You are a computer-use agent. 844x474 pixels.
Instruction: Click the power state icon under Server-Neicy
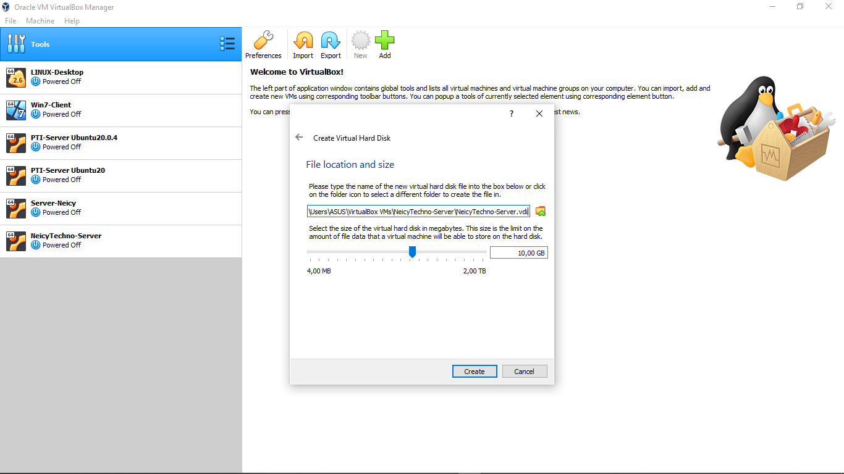36,212
